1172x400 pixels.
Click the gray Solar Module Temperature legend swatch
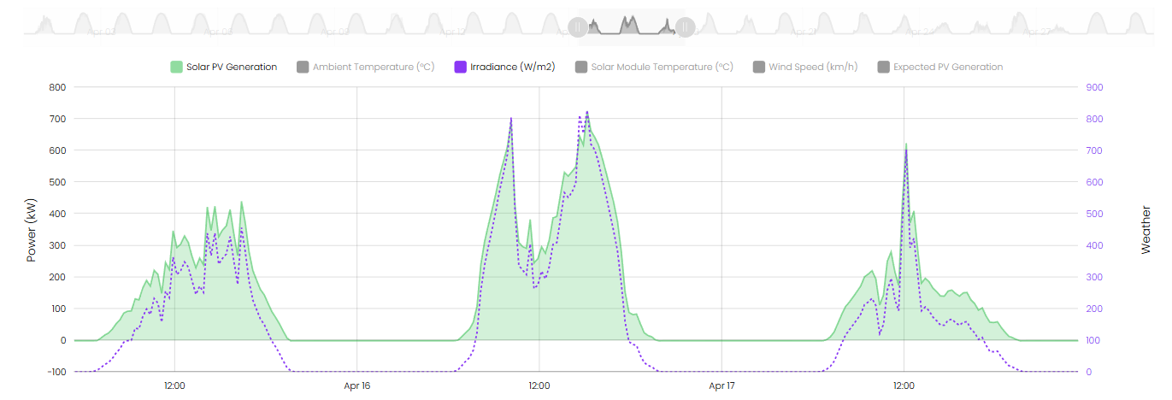pyautogui.click(x=581, y=67)
